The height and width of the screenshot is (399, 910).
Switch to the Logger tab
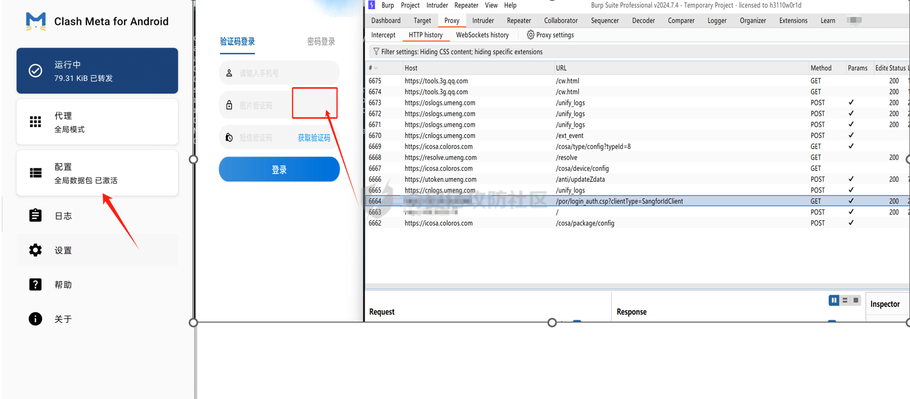[717, 20]
